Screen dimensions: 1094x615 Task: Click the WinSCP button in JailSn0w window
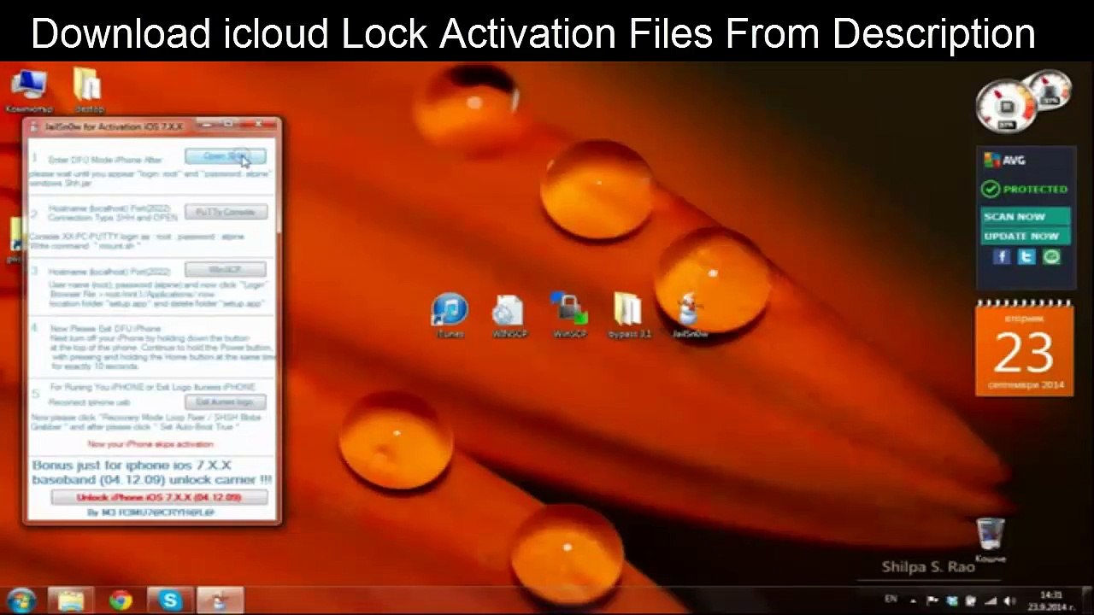(x=226, y=270)
